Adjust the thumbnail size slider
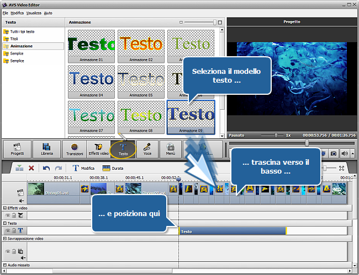This screenshot has height=275, width=359. 214,23
